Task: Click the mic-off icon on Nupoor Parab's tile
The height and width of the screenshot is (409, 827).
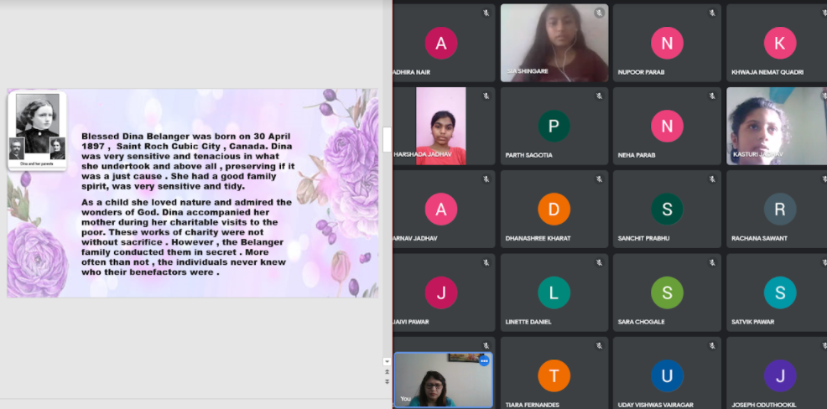Action: pyautogui.click(x=712, y=13)
